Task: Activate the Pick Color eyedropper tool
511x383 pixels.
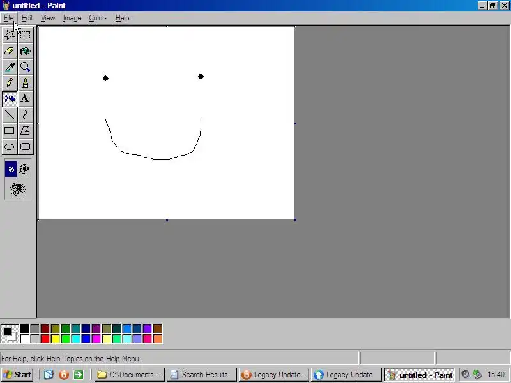Action: coord(10,67)
